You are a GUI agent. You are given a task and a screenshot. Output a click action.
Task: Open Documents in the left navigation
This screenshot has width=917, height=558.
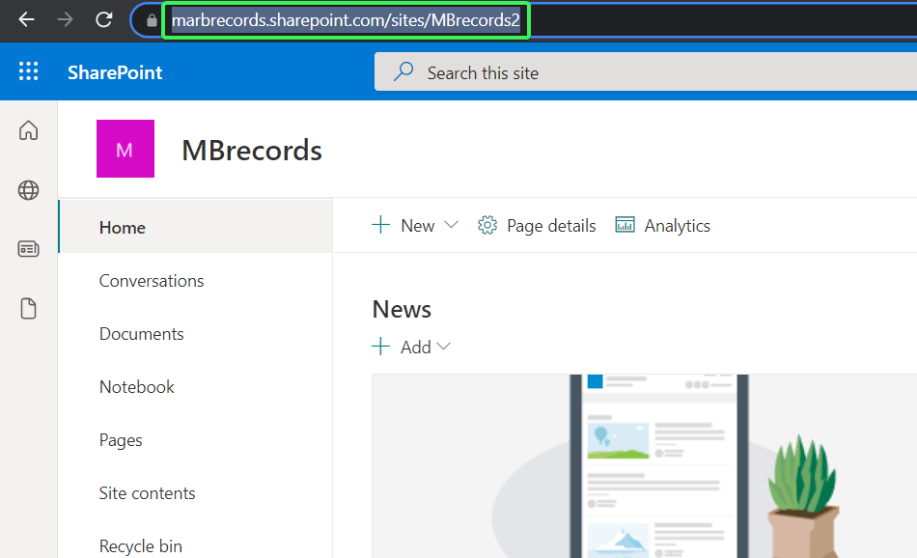[x=142, y=334]
